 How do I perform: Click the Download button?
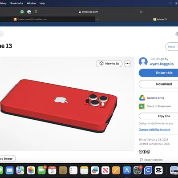coord(158,84)
